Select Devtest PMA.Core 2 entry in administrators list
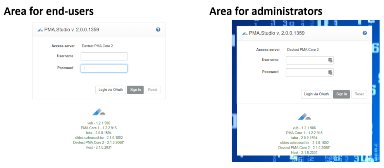 [x=304, y=147]
